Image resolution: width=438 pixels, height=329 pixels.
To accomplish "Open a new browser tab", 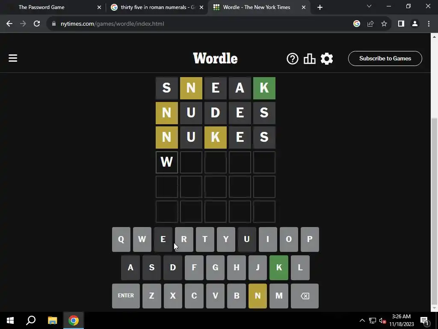I will (x=320, y=7).
